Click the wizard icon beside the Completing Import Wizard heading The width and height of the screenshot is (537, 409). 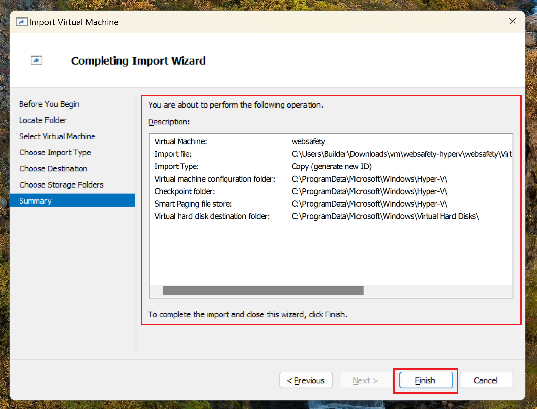pyautogui.click(x=36, y=60)
